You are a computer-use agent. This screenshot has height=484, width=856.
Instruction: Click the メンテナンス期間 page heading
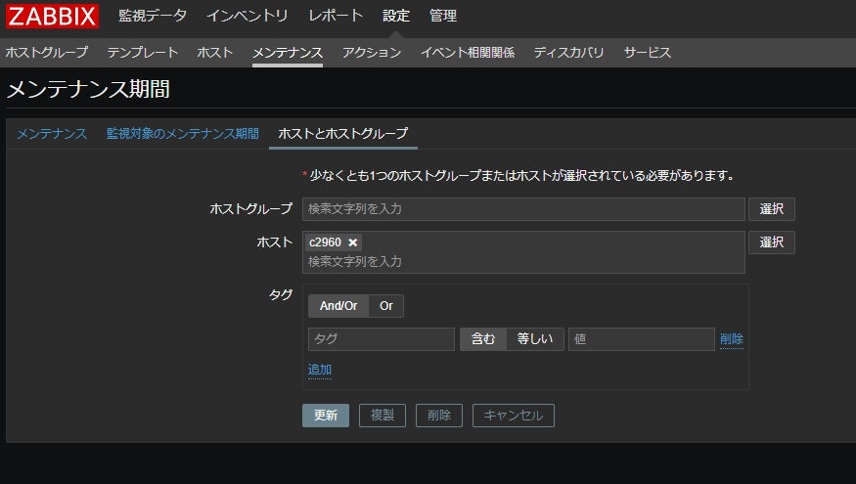(x=88, y=89)
